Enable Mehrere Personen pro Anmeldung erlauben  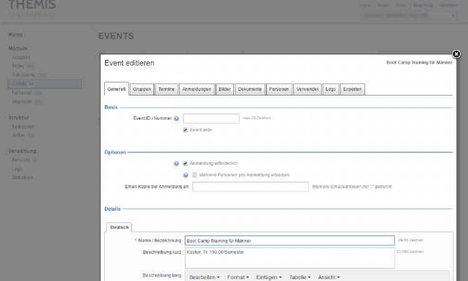[x=195, y=175]
